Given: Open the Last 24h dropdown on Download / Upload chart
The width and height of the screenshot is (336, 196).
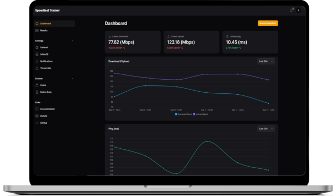Looking at the screenshot, I should coord(266,61).
